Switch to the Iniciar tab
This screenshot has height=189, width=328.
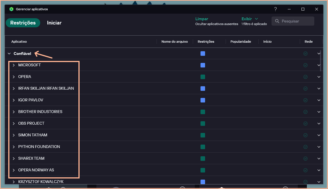[54, 23]
